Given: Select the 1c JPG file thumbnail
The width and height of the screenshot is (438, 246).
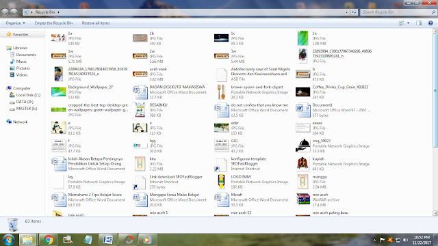Looking at the screenshot, I should click(221, 38).
